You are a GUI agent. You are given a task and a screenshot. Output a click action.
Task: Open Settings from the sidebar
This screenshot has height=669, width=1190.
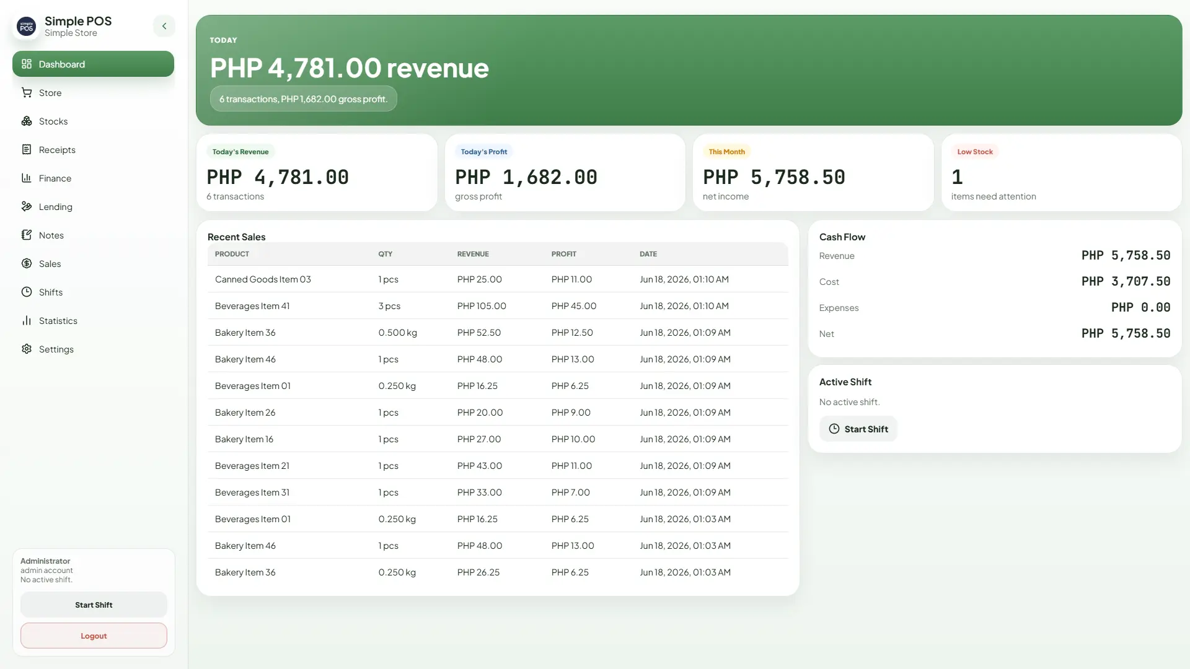click(93, 349)
